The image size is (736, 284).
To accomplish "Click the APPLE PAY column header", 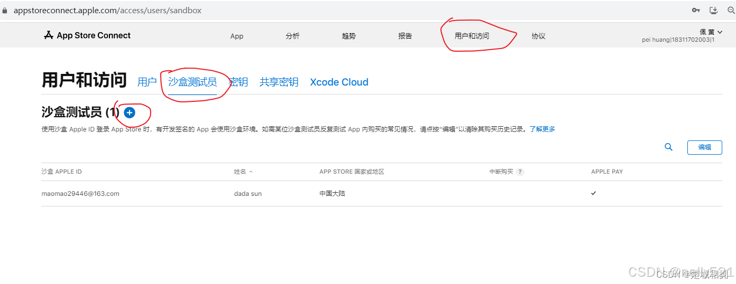I will coord(607,172).
